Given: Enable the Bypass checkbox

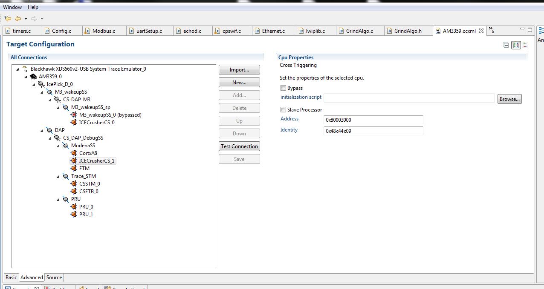Looking at the screenshot, I should click(283, 88).
